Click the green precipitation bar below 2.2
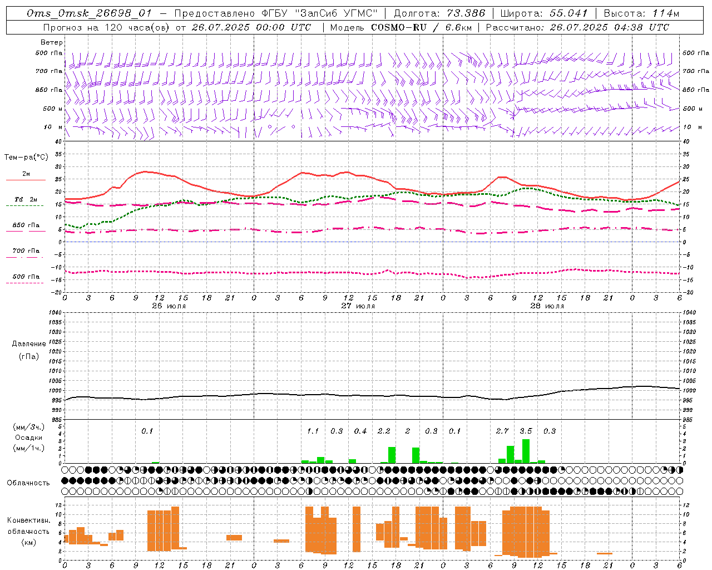 click(392, 455)
